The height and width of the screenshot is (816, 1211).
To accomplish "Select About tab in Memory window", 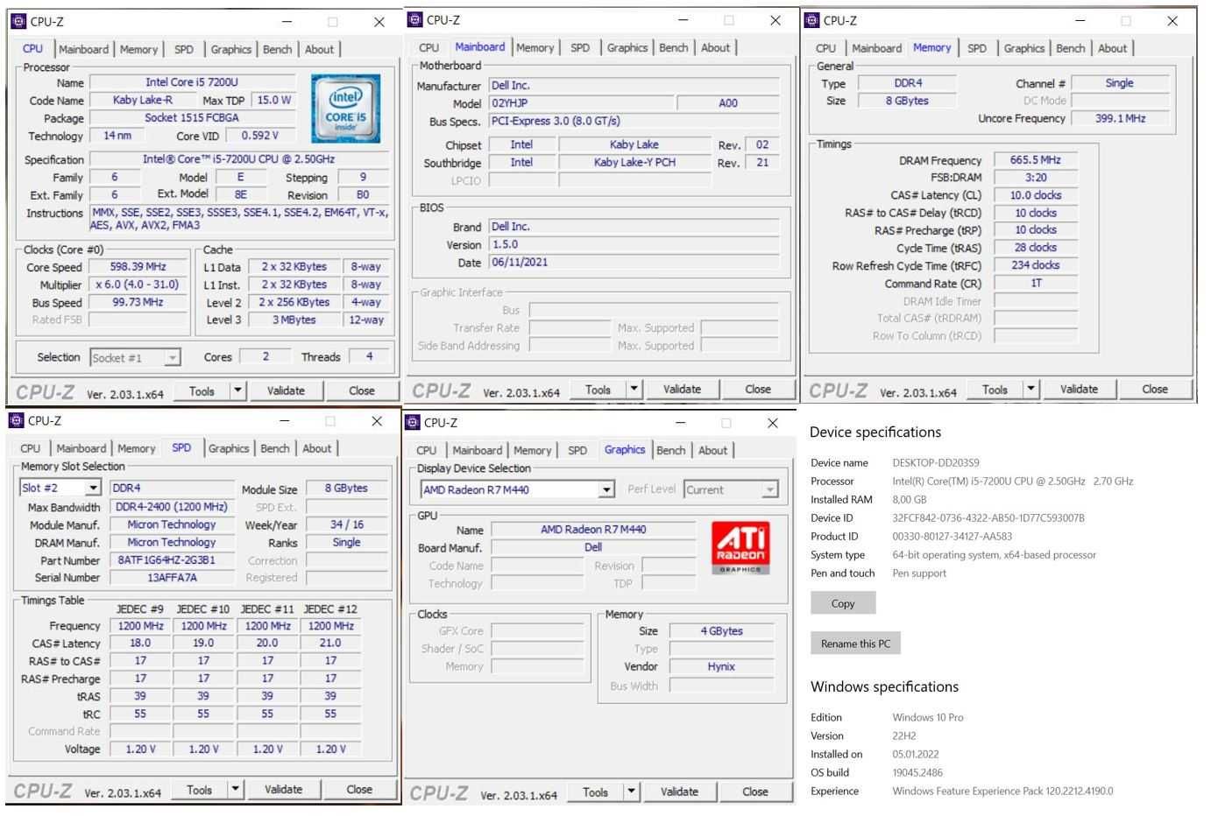I will pos(1113,48).
